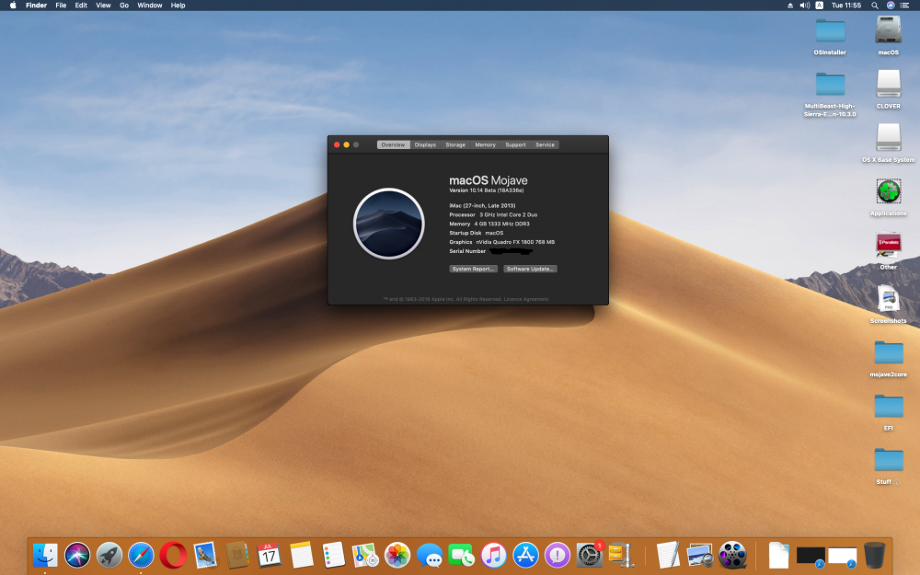This screenshot has height=575, width=920.
Task: Switch to the Memory tab
Action: (x=485, y=145)
